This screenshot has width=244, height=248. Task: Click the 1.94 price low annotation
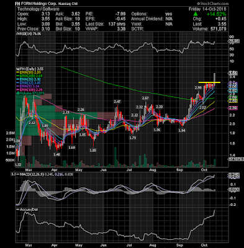(x=182, y=131)
